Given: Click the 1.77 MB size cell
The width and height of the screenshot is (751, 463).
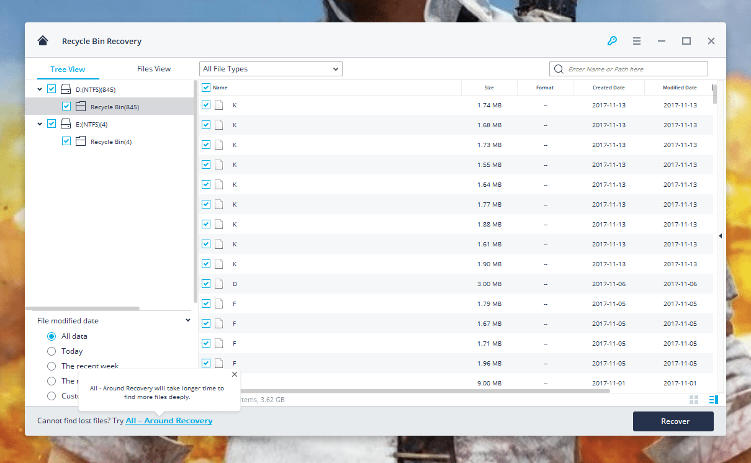Looking at the screenshot, I should coord(489,204).
